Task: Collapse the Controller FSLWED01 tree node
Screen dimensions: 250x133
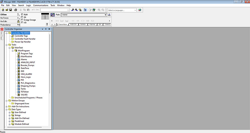Action: point(6,33)
